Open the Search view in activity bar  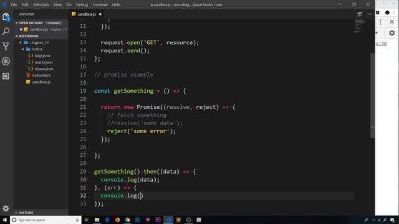[x=6, y=32]
